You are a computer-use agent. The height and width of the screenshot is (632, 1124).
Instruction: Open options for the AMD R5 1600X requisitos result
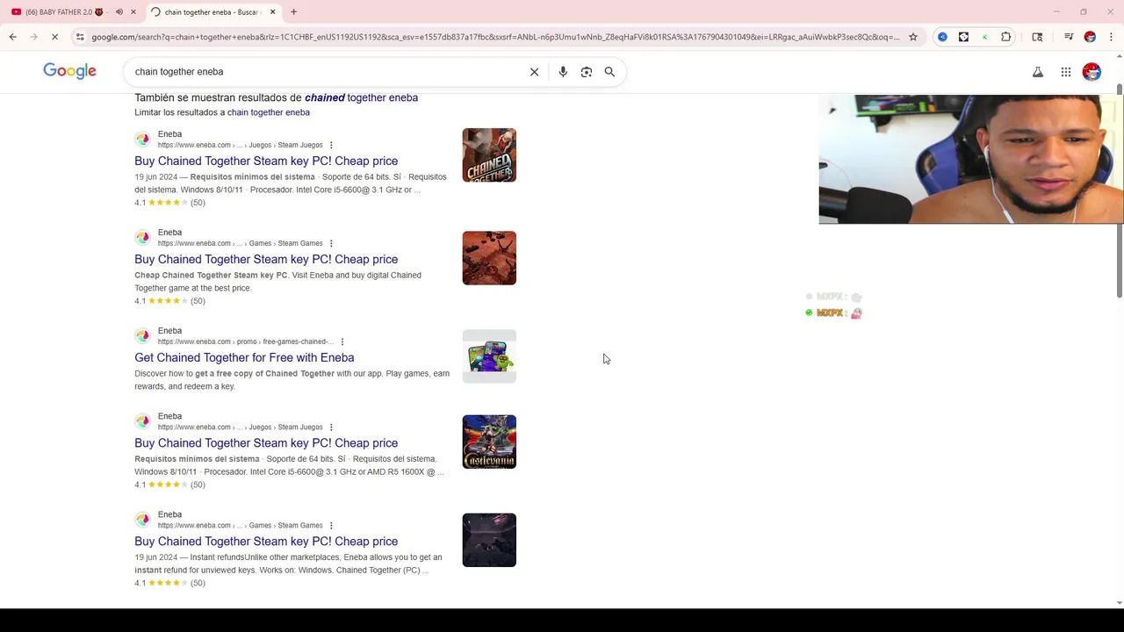click(331, 427)
